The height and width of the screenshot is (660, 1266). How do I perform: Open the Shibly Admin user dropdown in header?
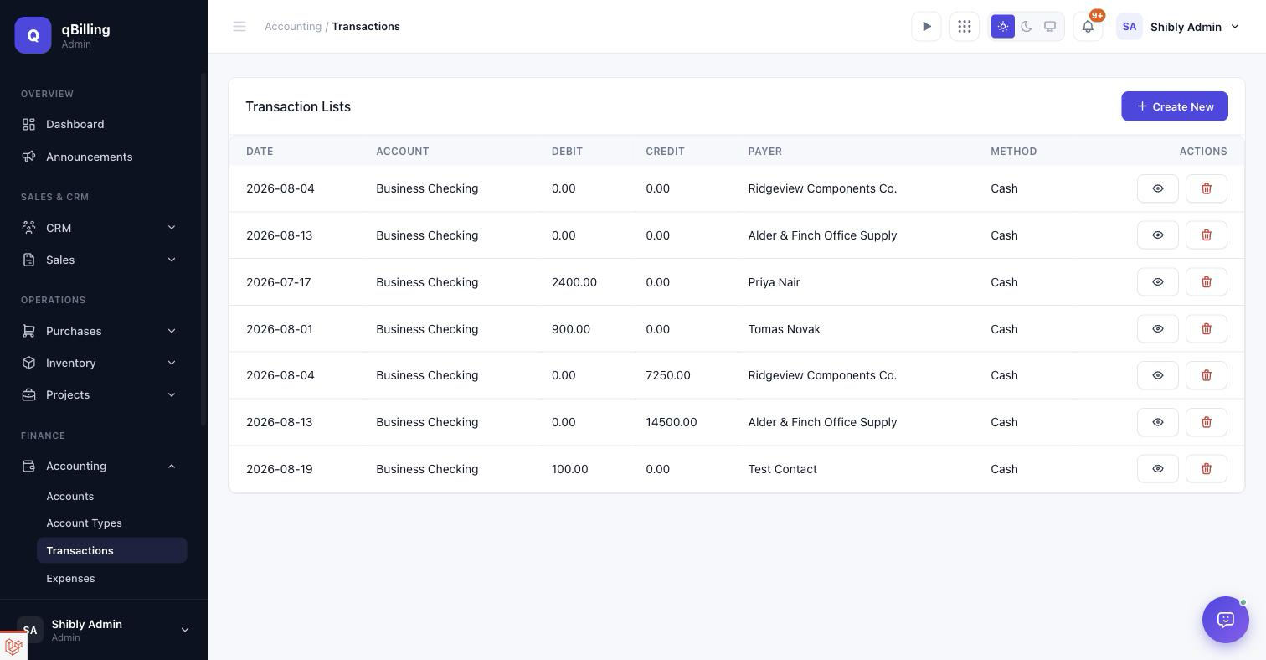pyautogui.click(x=1178, y=27)
